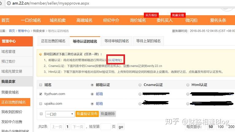Screen dimensions: 235x132
Task: Go to 域名拍卖 navigation item
Action: [58, 20]
